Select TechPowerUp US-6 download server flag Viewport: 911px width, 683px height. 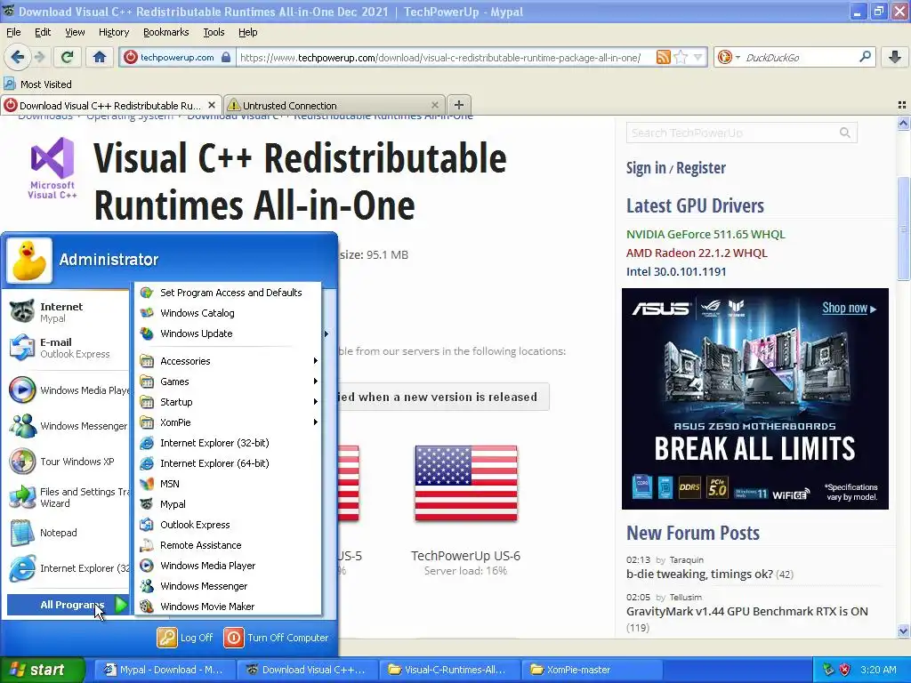click(x=466, y=483)
